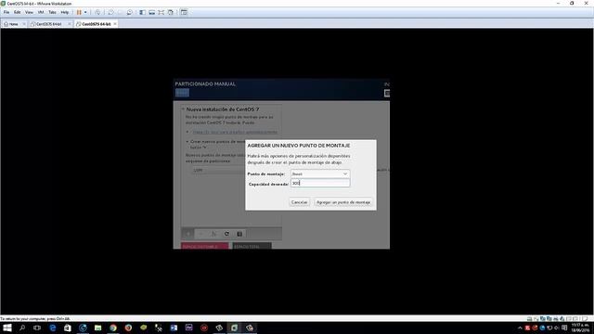
Task: Open the Windows Start menu
Action: (x=7, y=328)
